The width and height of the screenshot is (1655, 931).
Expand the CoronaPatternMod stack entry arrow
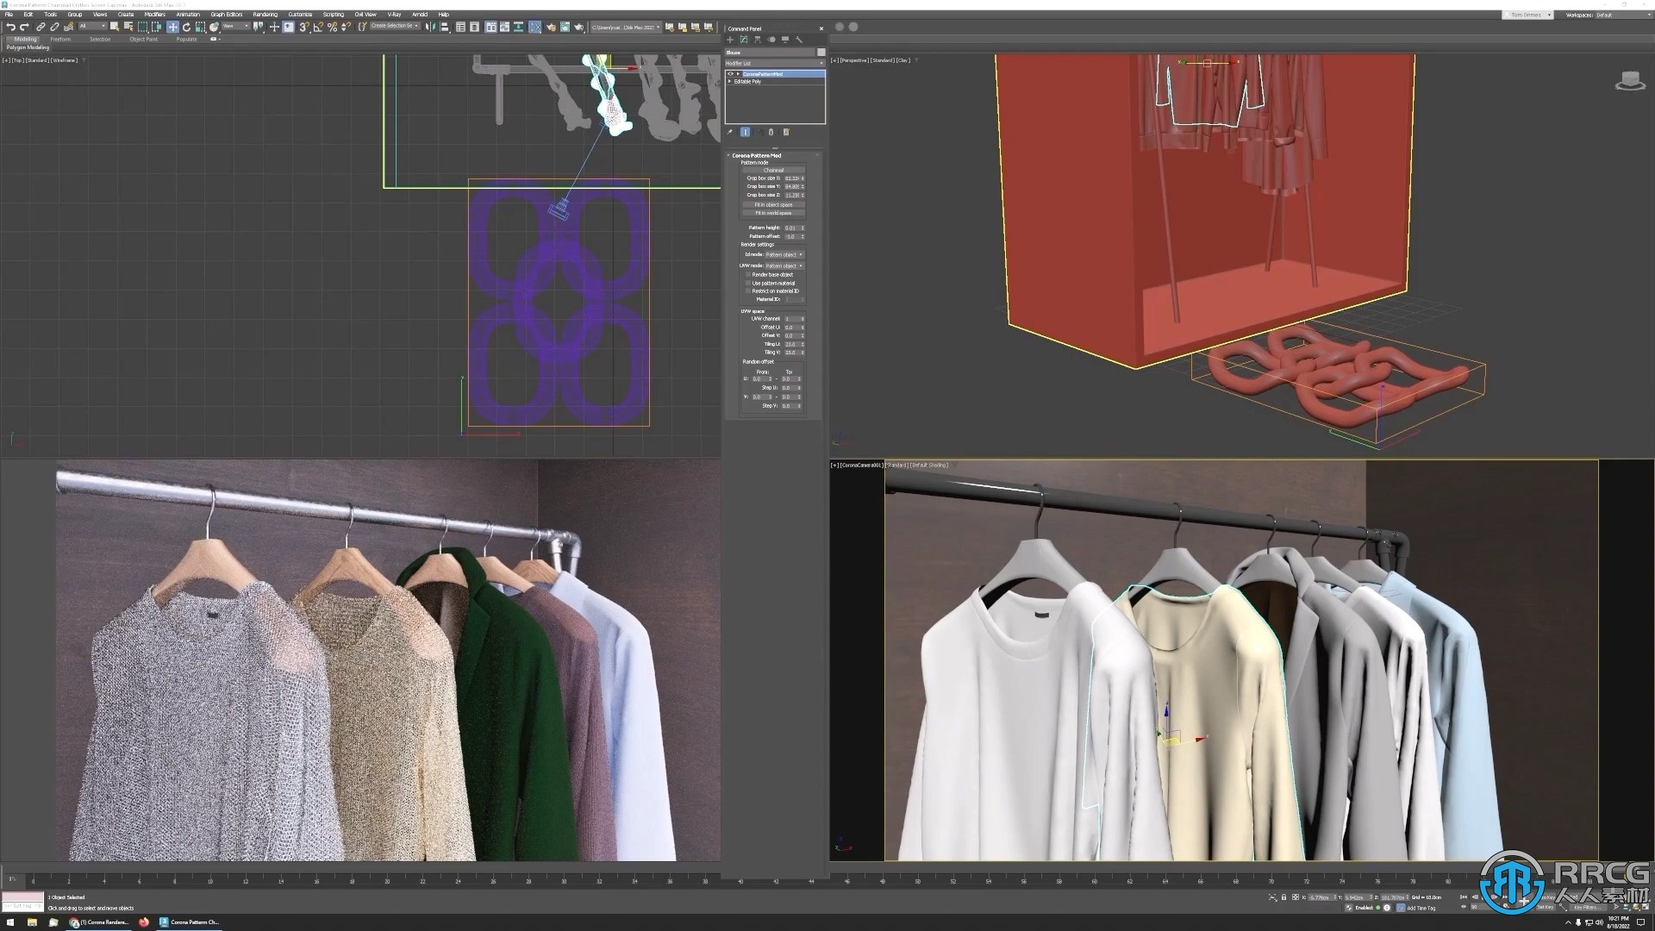pos(738,74)
